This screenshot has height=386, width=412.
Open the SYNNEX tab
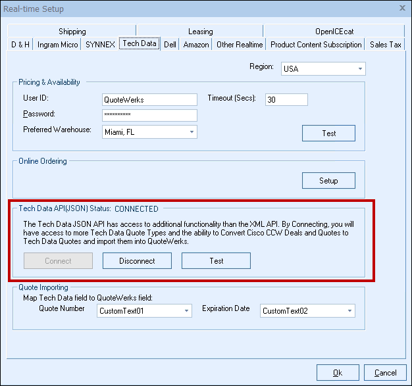pos(100,44)
